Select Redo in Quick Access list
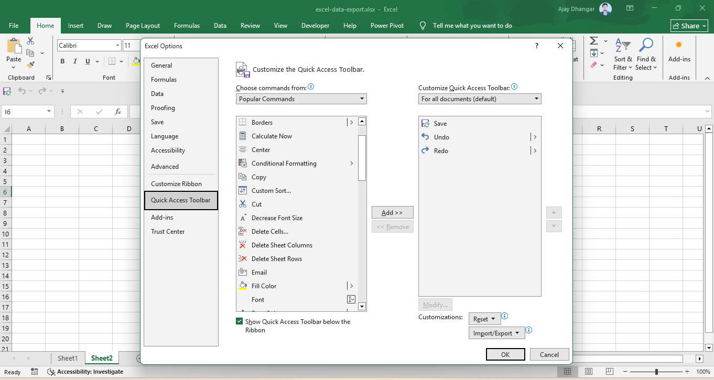Viewport: 714px width, 380px height. click(x=480, y=150)
